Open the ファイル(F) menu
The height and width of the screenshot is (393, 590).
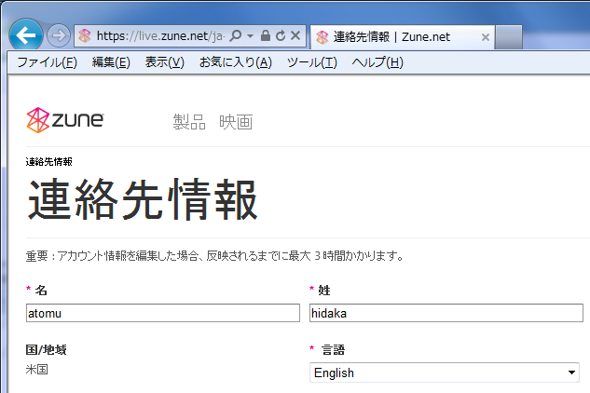tap(47, 62)
